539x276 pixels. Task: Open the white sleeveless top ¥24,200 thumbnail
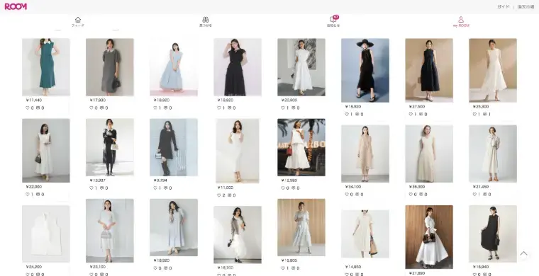tap(46, 234)
